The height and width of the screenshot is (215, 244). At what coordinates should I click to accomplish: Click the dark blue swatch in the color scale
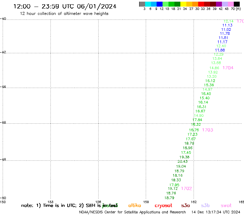(160, 4)
